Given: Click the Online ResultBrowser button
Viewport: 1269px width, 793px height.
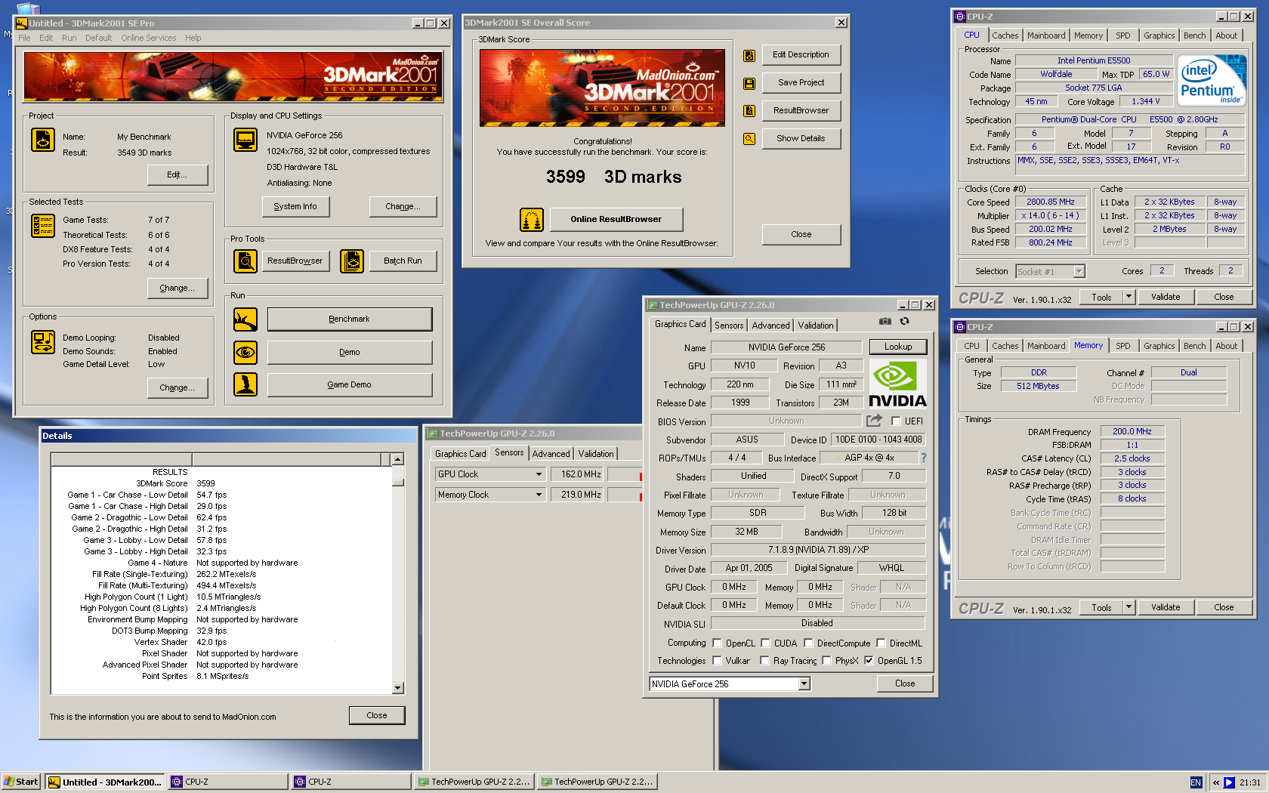Looking at the screenshot, I should pyautogui.click(x=616, y=220).
